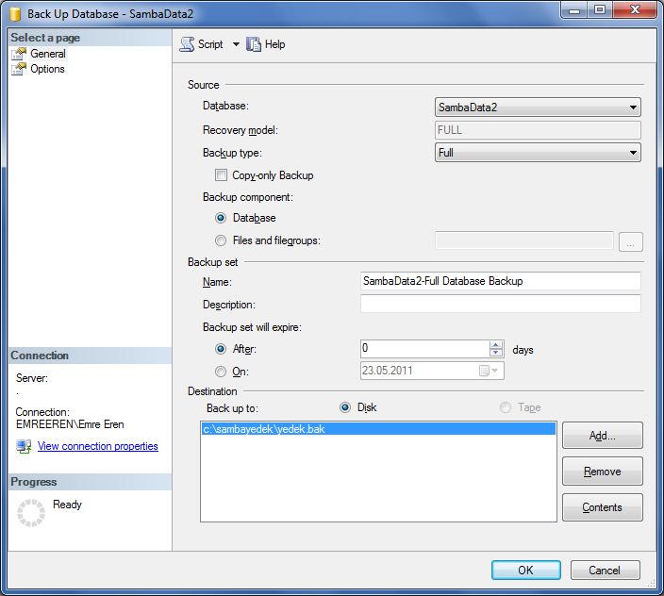Viewport: 664px width, 596px height.
Task: Open the Script dropdown arrow
Action: [236, 44]
